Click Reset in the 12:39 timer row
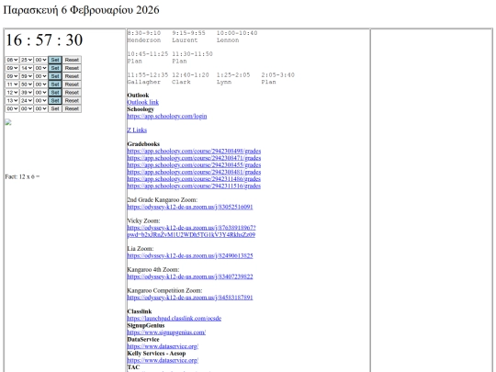The image size is (496, 372). (72, 93)
